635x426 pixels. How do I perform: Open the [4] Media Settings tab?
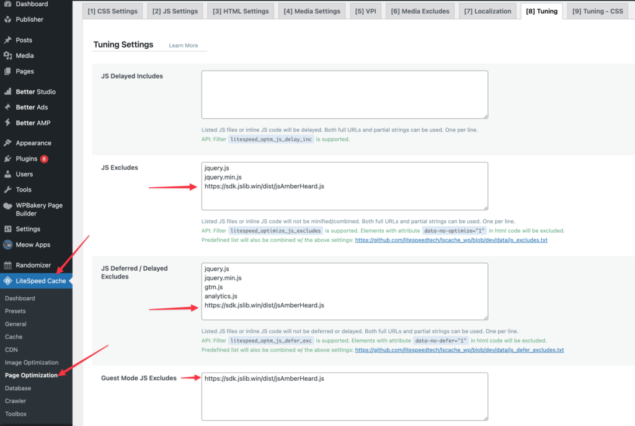click(x=312, y=11)
